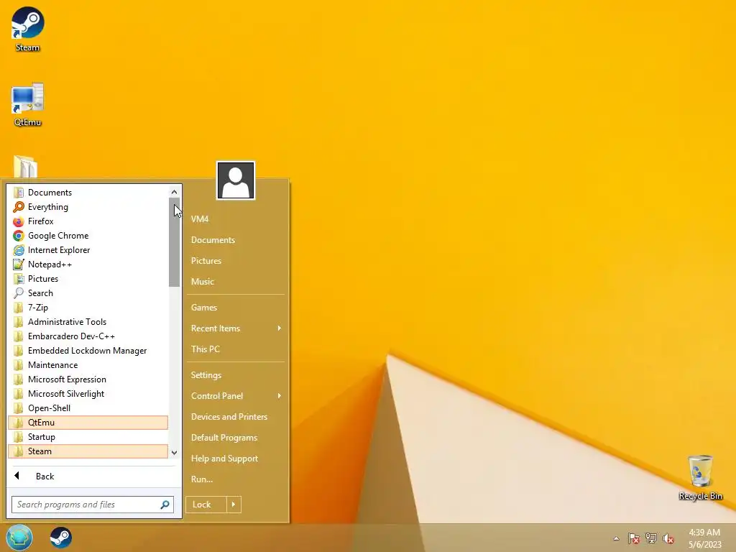736x552 pixels.
Task: Open Default Programs
Action: click(236, 438)
